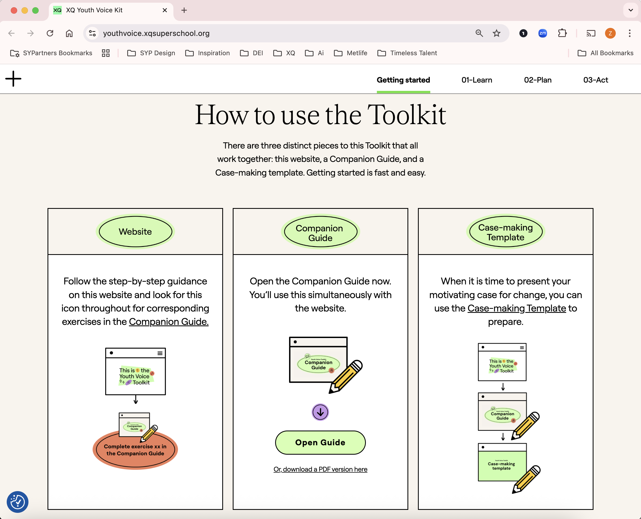The height and width of the screenshot is (519, 641).
Task: Click the download a PDF version link
Action: click(x=320, y=469)
